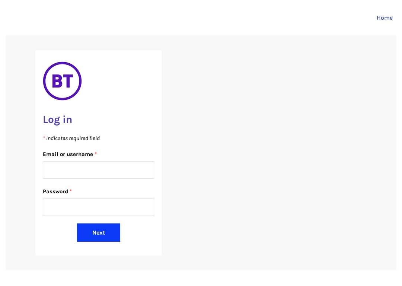Viewport: 402px width, 286px height.
Task: Click the letter B inside the logo
Action: coord(57,81)
